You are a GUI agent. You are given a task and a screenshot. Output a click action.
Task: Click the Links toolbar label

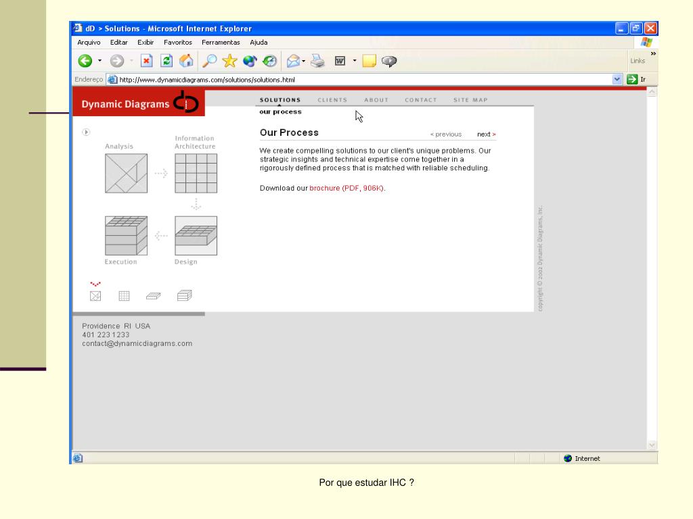click(638, 61)
